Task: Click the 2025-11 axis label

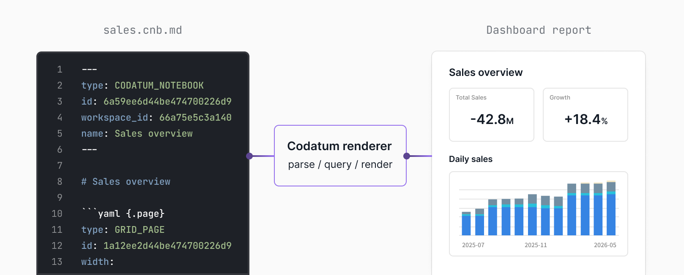Action: pyautogui.click(x=536, y=245)
